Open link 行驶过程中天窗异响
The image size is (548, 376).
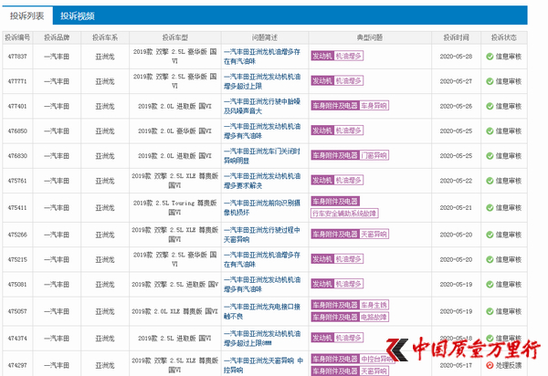pos(262,235)
